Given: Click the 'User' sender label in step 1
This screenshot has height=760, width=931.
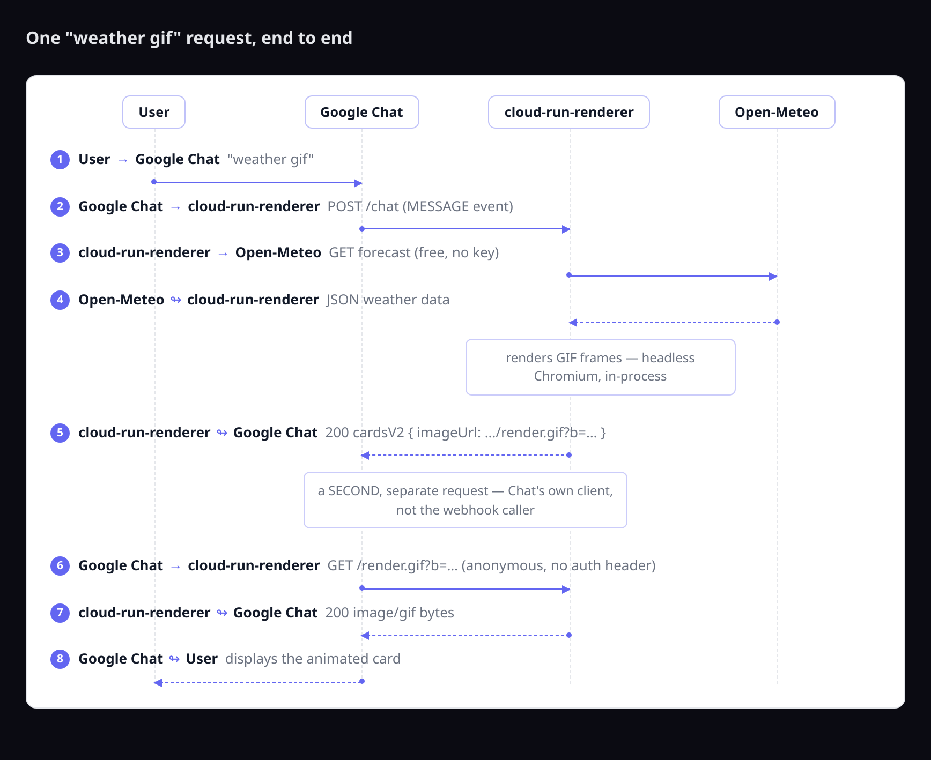Looking at the screenshot, I should point(94,160).
